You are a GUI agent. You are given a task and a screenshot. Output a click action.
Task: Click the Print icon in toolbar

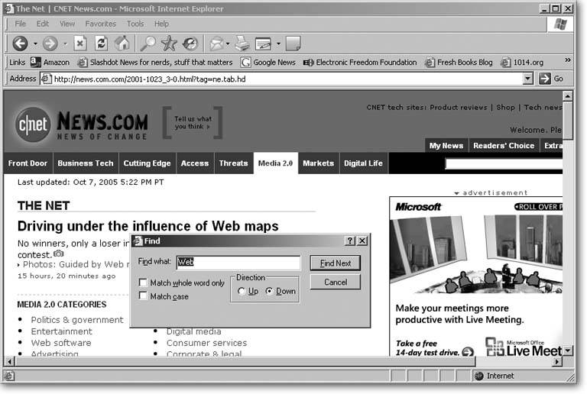point(242,44)
